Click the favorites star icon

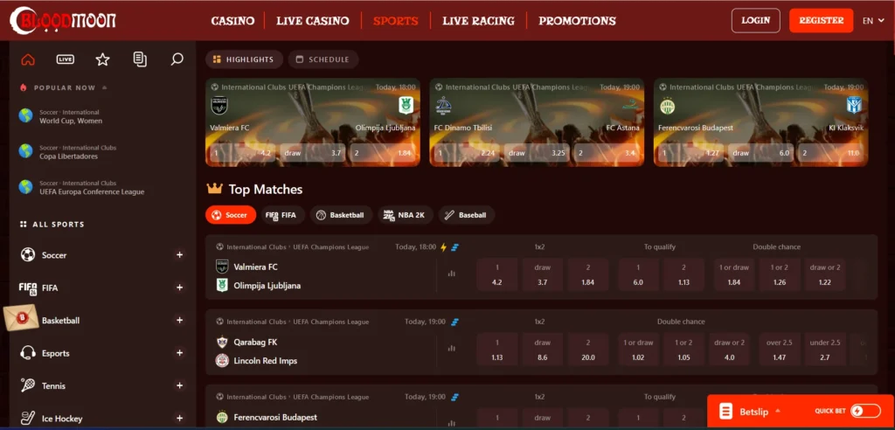pyautogui.click(x=102, y=59)
